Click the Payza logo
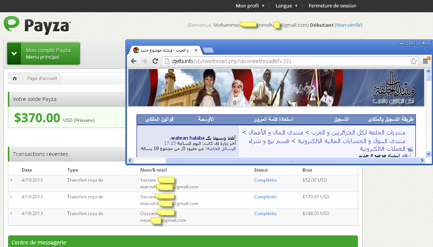 (x=37, y=25)
